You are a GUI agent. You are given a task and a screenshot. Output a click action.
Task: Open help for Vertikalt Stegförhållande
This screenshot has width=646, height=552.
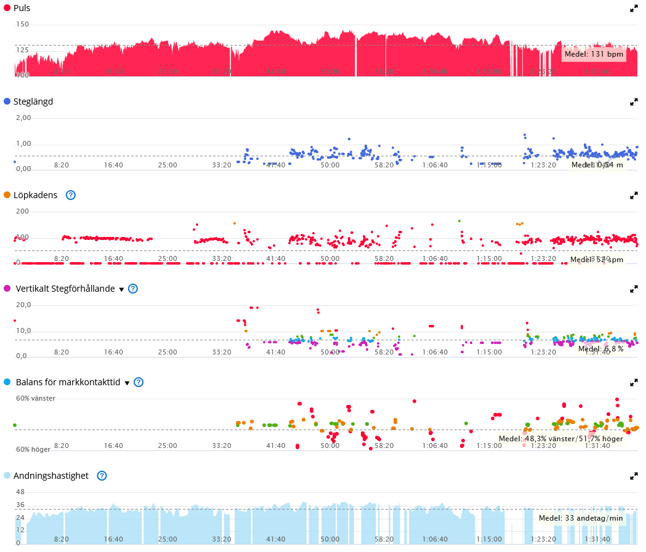click(x=132, y=289)
